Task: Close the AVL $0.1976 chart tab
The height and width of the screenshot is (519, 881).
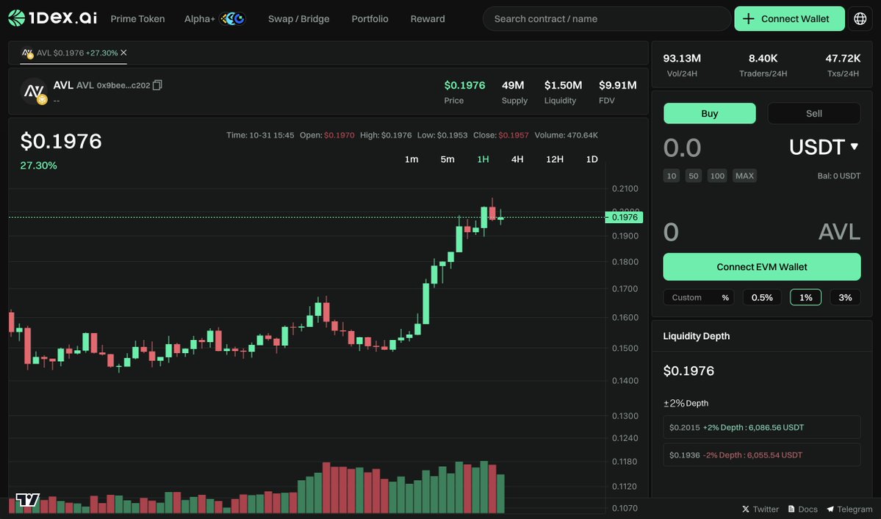Action: pos(123,53)
